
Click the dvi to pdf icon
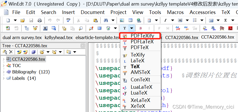[x=178, y=28]
